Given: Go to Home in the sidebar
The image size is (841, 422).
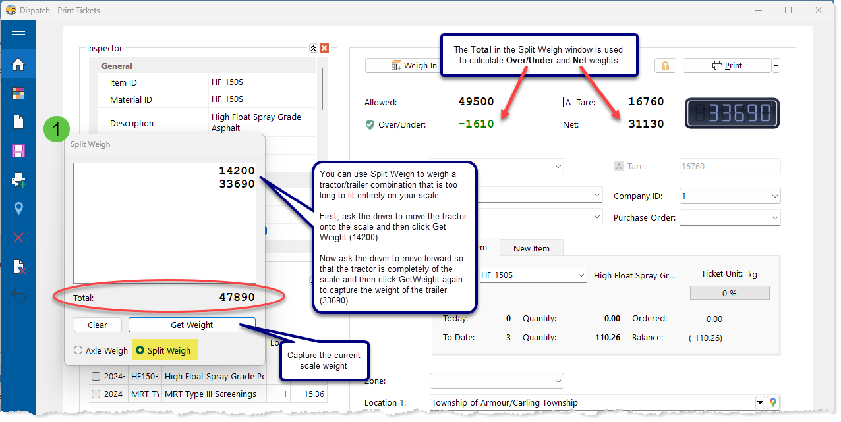Looking at the screenshot, I should [18, 65].
